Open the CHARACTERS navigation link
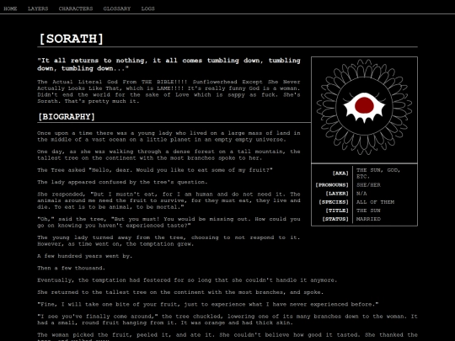 [x=76, y=8]
